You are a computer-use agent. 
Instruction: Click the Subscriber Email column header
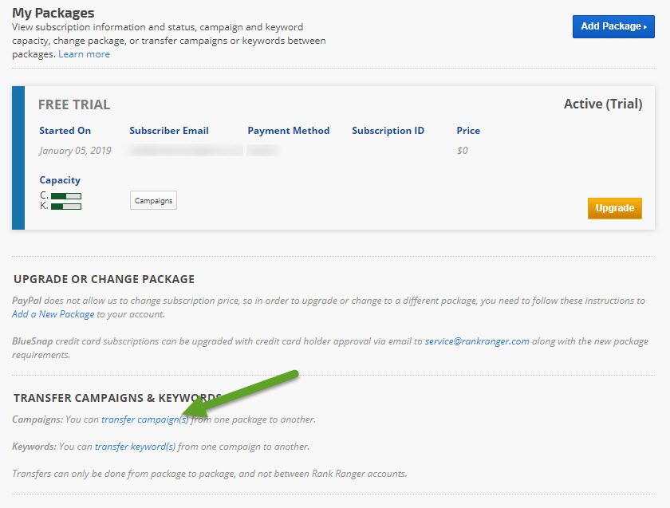point(169,131)
